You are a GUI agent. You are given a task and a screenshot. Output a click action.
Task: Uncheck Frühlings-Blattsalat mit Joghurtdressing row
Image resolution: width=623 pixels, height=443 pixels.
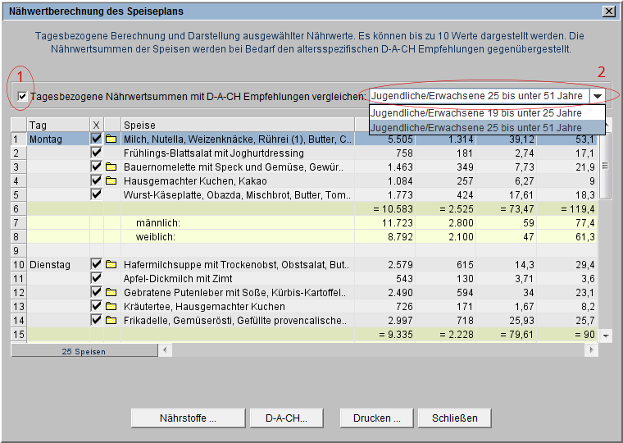tap(97, 153)
